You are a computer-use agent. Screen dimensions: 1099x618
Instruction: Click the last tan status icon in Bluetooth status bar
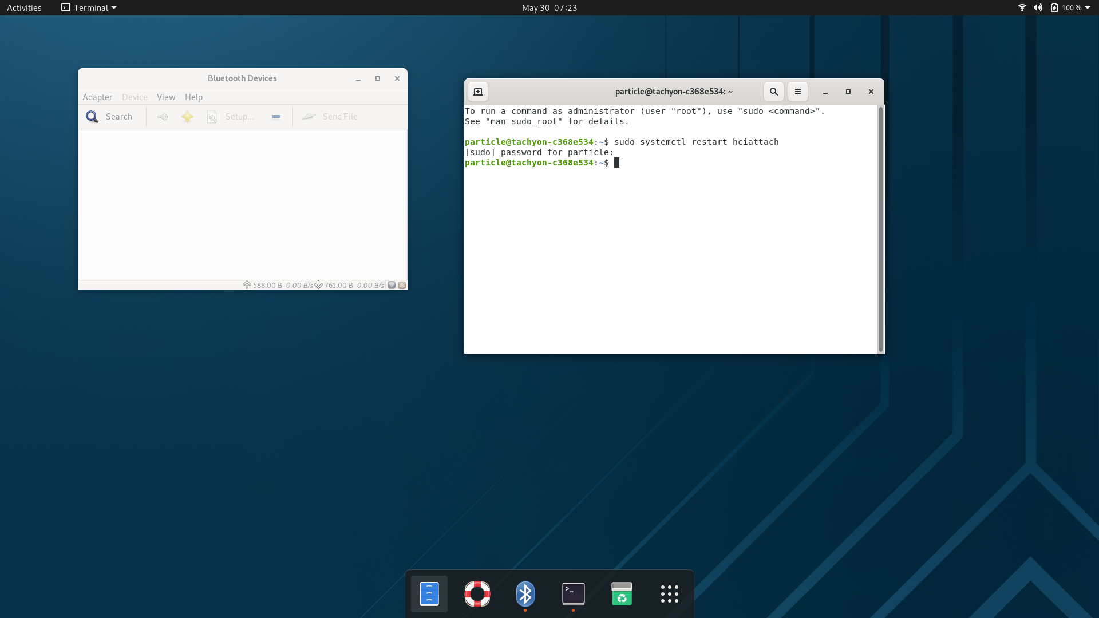coord(402,285)
